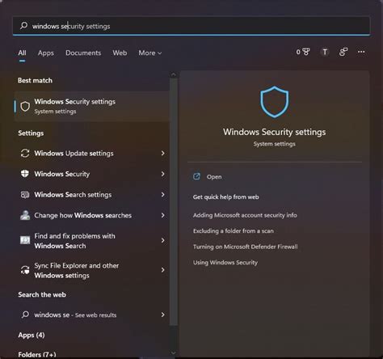Click magnifier icon next to windows se
383x359 pixels.
(x=25, y=315)
